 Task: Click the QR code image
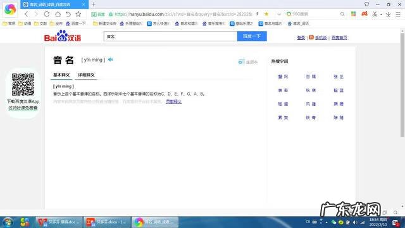point(23,84)
